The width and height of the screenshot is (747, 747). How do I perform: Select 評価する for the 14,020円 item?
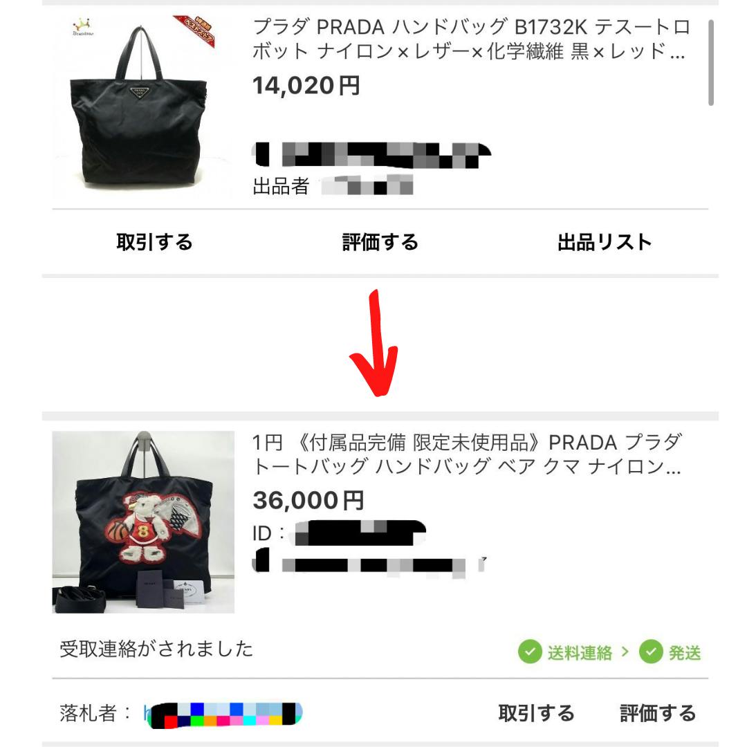click(380, 242)
